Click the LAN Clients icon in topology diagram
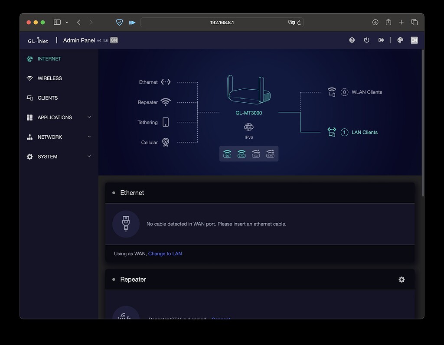444x345 pixels. (332, 132)
